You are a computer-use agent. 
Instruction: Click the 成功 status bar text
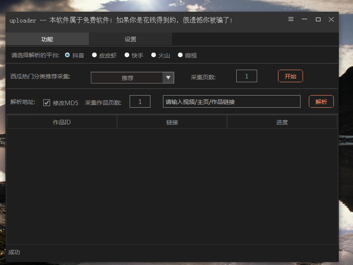[14, 252]
